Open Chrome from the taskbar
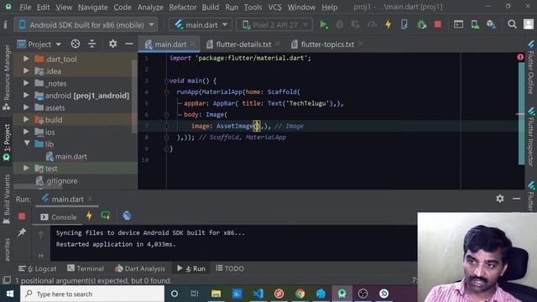537x302 pixels. coord(300,294)
